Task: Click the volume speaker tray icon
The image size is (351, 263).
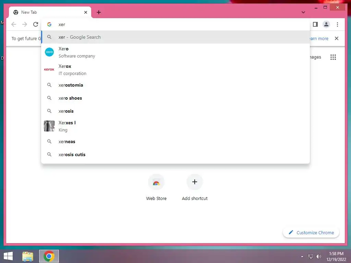Action: (319, 256)
